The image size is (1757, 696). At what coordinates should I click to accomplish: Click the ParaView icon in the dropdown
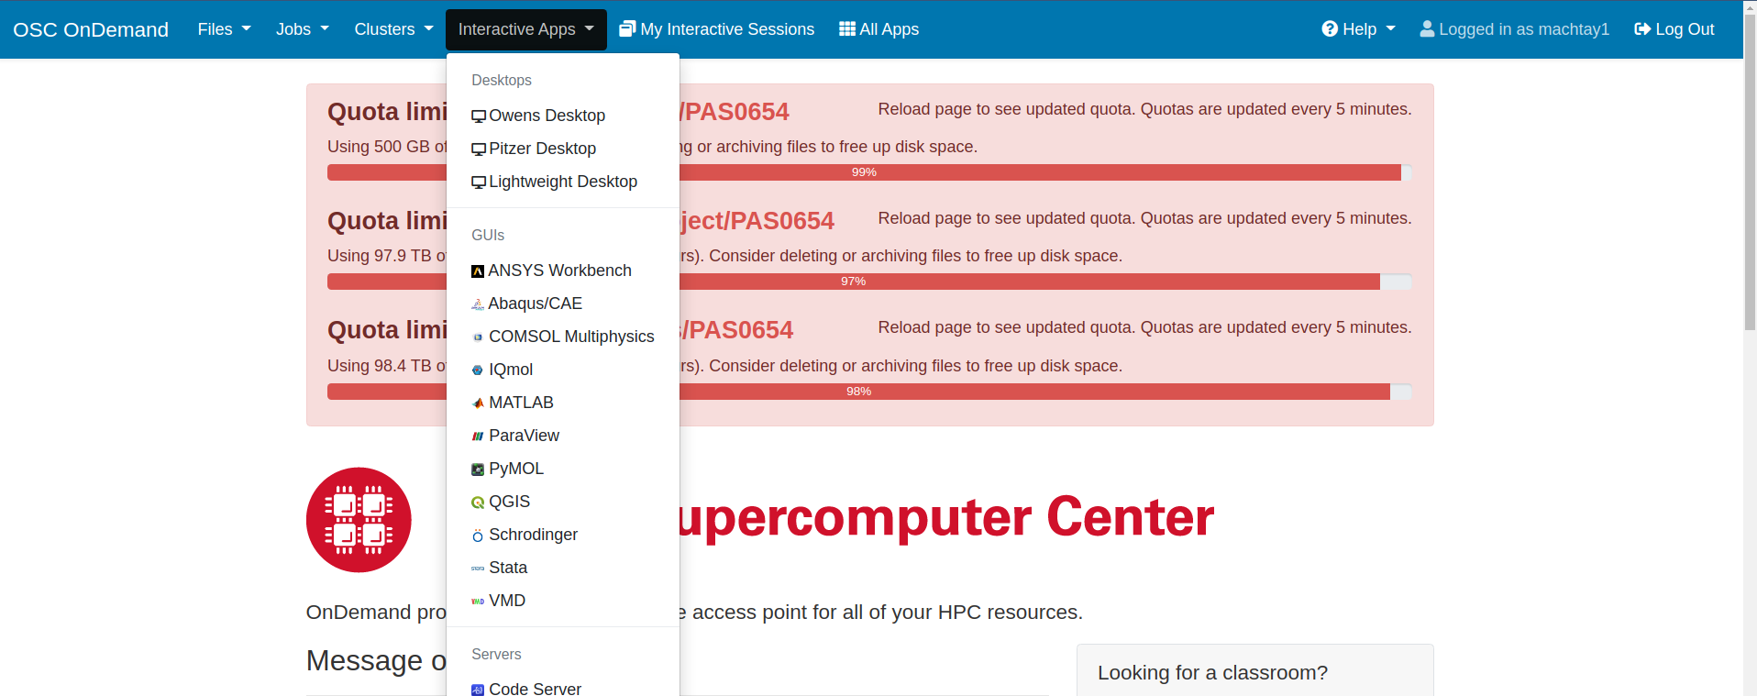[478, 436]
